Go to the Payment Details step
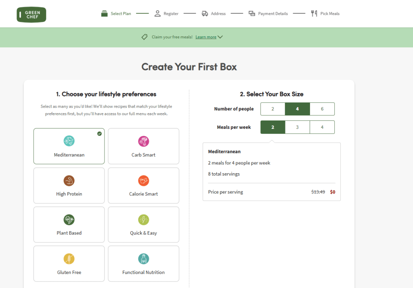This screenshot has height=288, width=413. coord(268,14)
